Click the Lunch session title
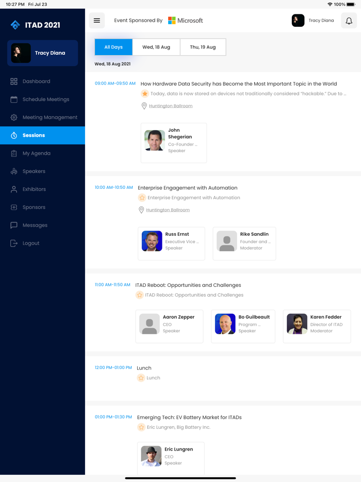 pyautogui.click(x=144, y=368)
